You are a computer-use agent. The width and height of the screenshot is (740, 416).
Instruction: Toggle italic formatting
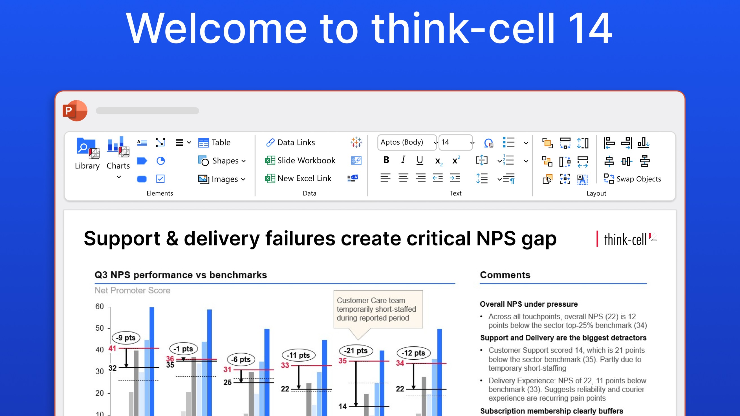403,160
